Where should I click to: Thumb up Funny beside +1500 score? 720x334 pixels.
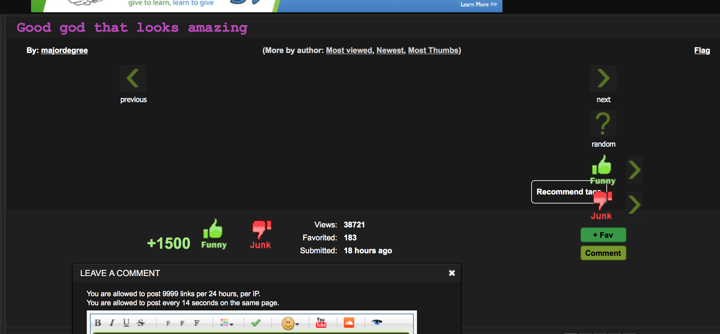[x=214, y=234]
